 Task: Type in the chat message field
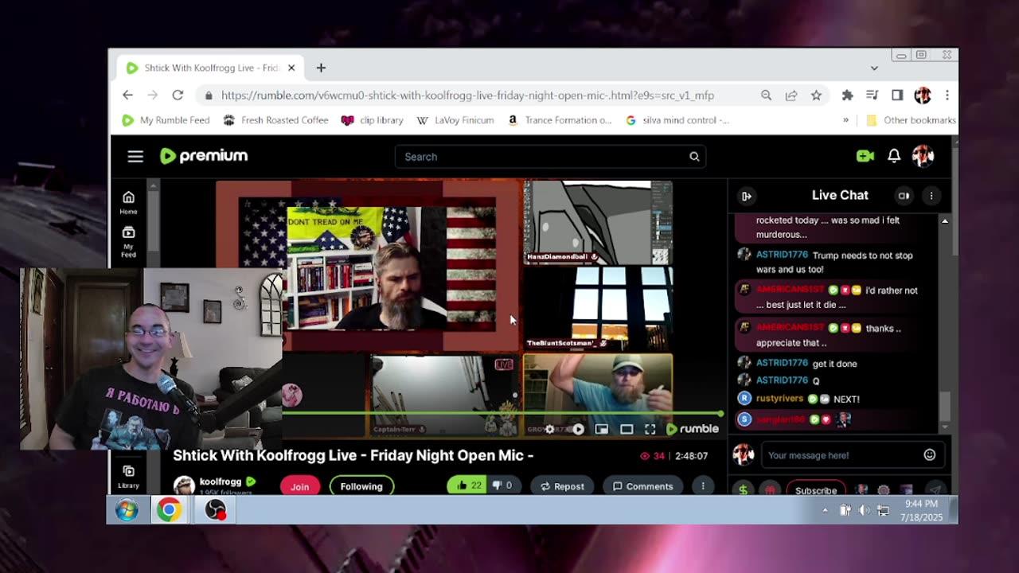coord(840,455)
